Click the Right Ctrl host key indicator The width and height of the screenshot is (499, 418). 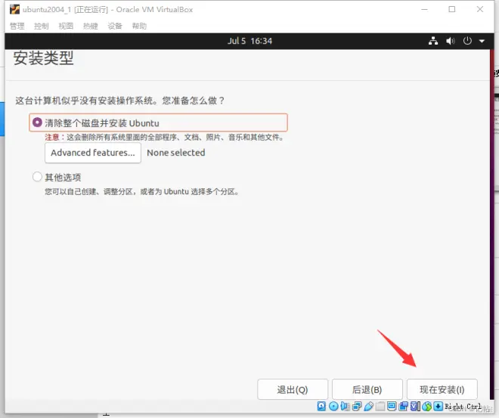[x=463, y=407]
